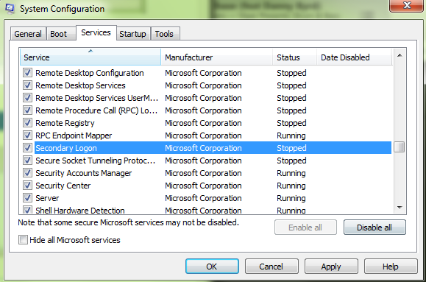Uncheck RPC Endpoint Mapper checkbox
Screen dimensions: 426x282
click(27, 135)
